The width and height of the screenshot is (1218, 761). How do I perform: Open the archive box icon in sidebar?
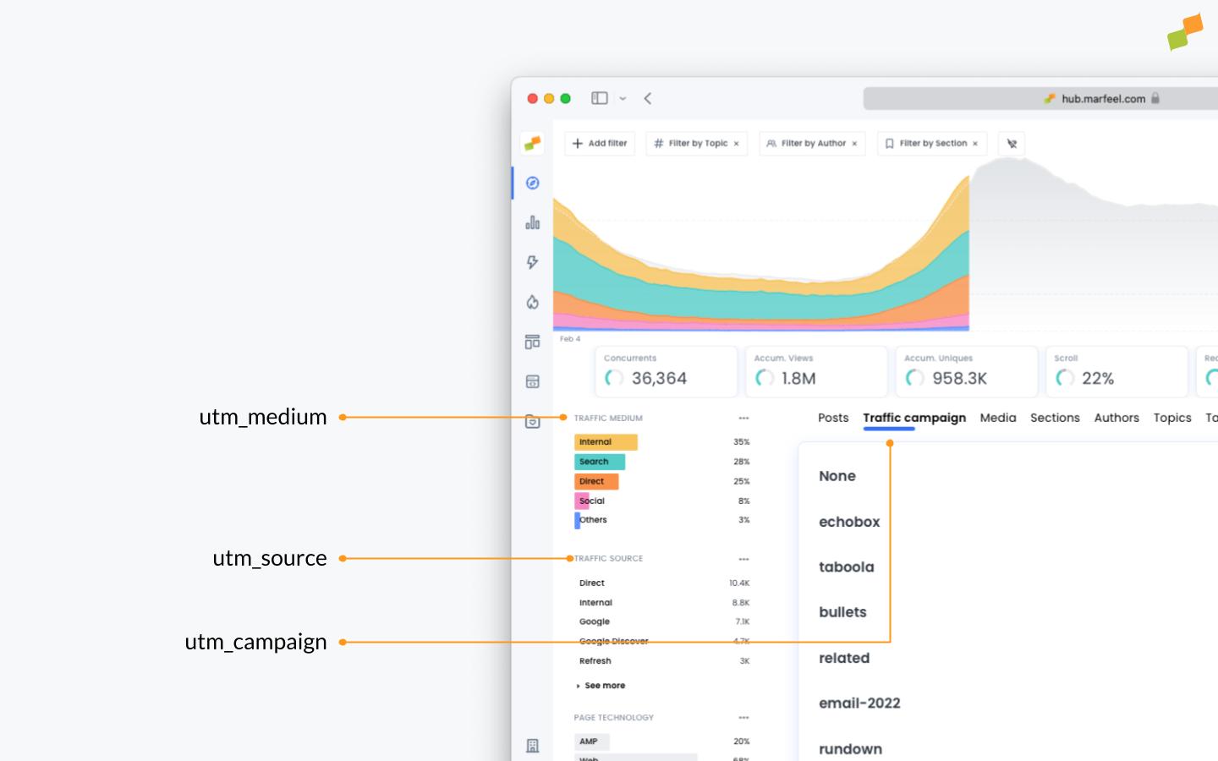click(532, 421)
